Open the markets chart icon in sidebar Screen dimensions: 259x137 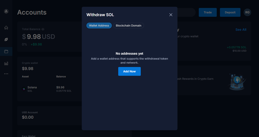point(6,64)
